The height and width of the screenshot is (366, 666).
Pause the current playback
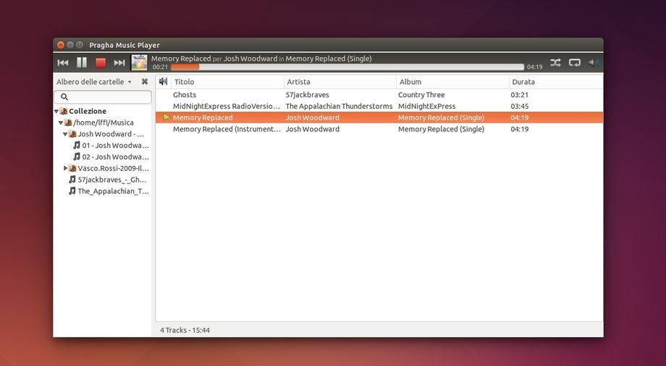pyautogui.click(x=82, y=63)
